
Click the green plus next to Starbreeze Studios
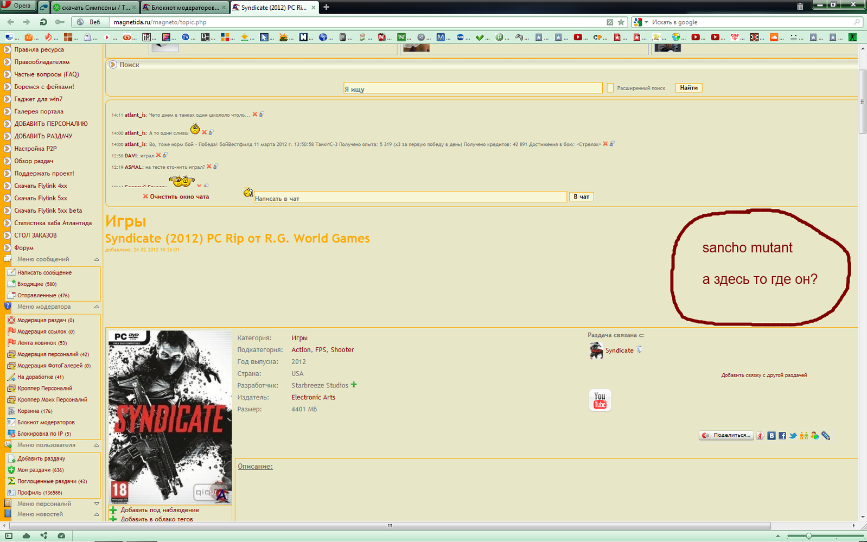click(354, 385)
